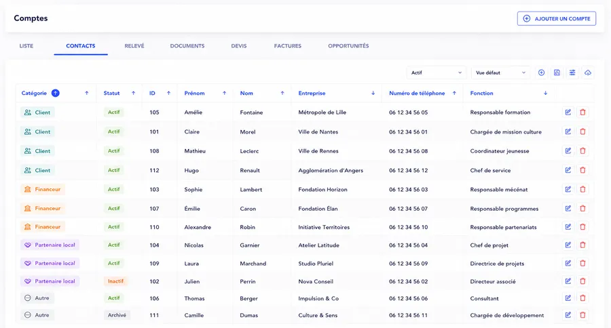Screen dimensions: 611x328
Task: Open the RELEVÉ tab
Action: coord(134,46)
